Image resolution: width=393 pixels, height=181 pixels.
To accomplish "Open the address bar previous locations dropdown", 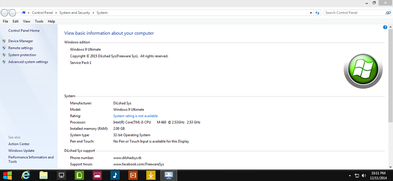I will (x=311, y=13).
